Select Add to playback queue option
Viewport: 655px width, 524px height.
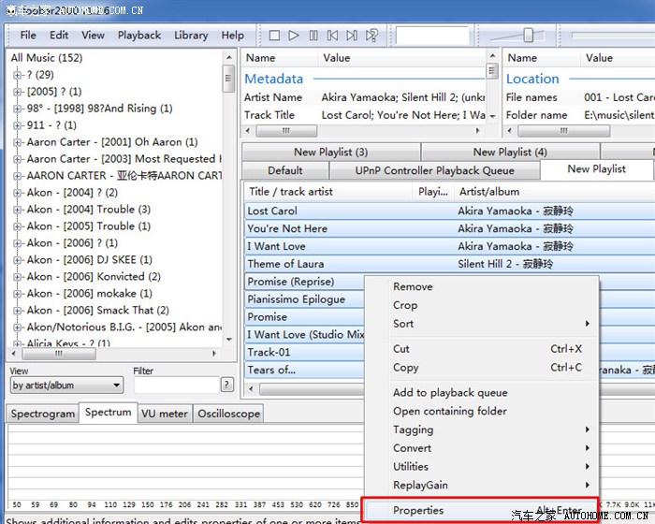(x=450, y=393)
